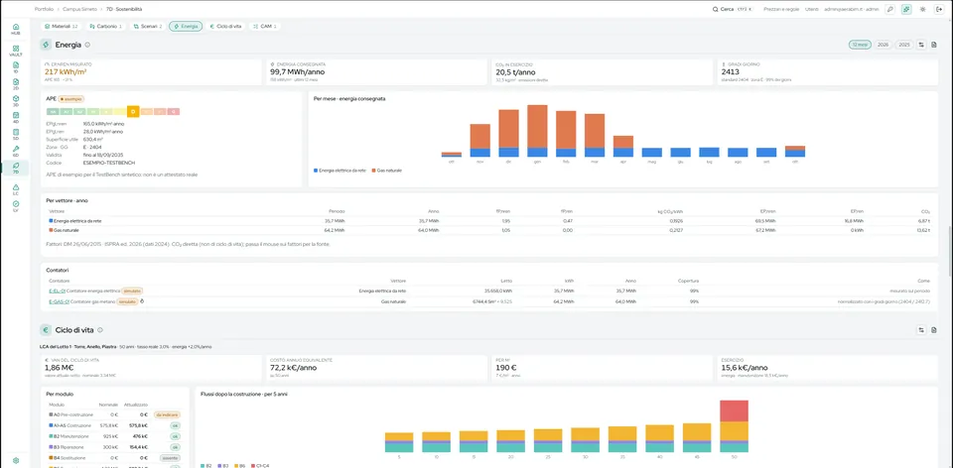Open the HUB section in sidebar
This screenshot has height=468, width=953.
coord(16,29)
